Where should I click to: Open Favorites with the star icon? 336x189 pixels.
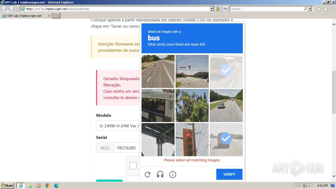[325, 9]
